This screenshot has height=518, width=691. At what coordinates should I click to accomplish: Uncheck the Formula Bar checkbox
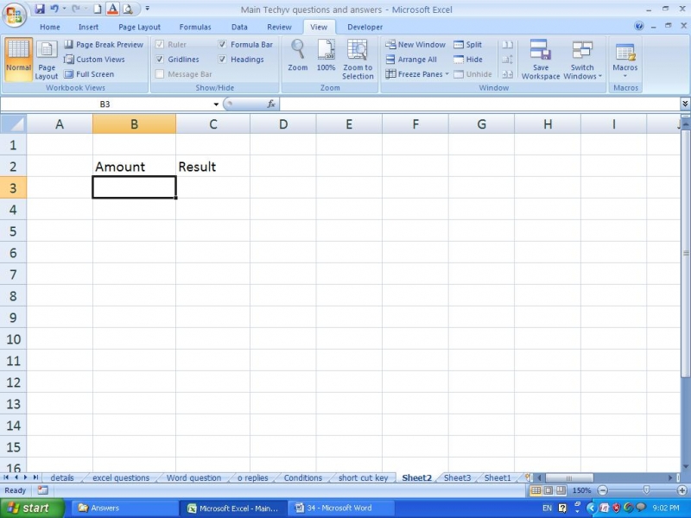pos(222,44)
